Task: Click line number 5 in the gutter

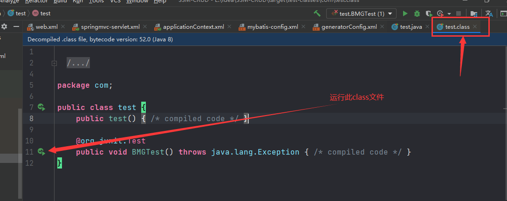Action: (31, 85)
